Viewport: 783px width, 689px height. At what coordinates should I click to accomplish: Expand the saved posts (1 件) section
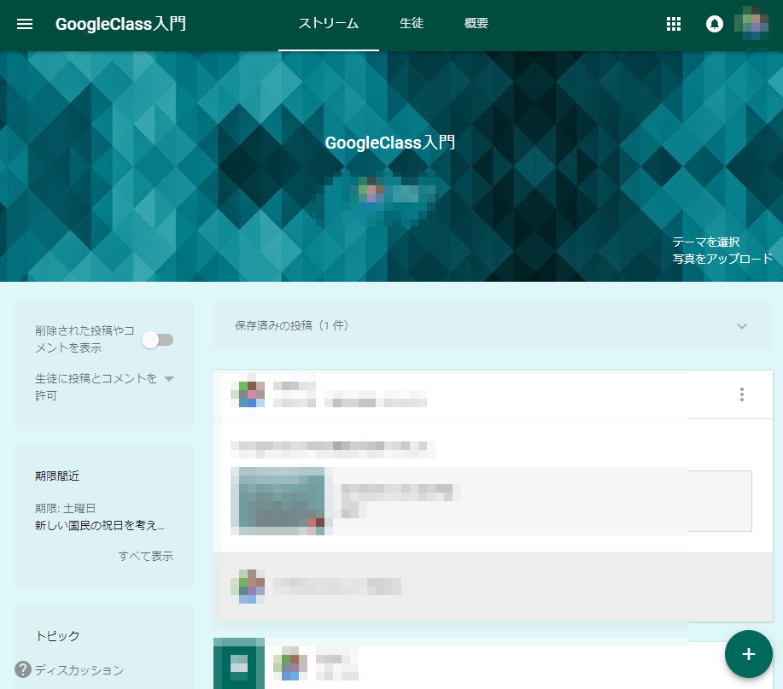(494, 325)
